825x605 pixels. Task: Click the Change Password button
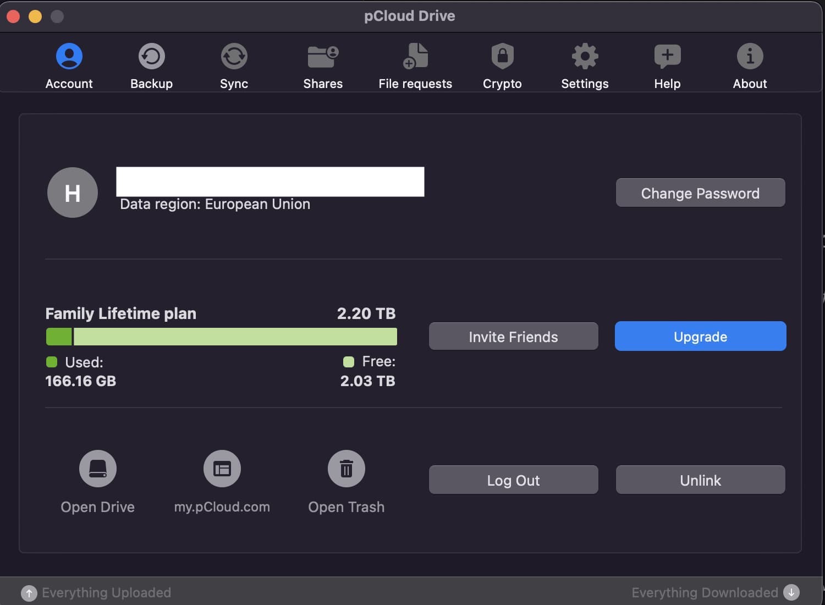pyautogui.click(x=700, y=193)
